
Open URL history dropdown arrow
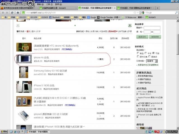(138, 13)
